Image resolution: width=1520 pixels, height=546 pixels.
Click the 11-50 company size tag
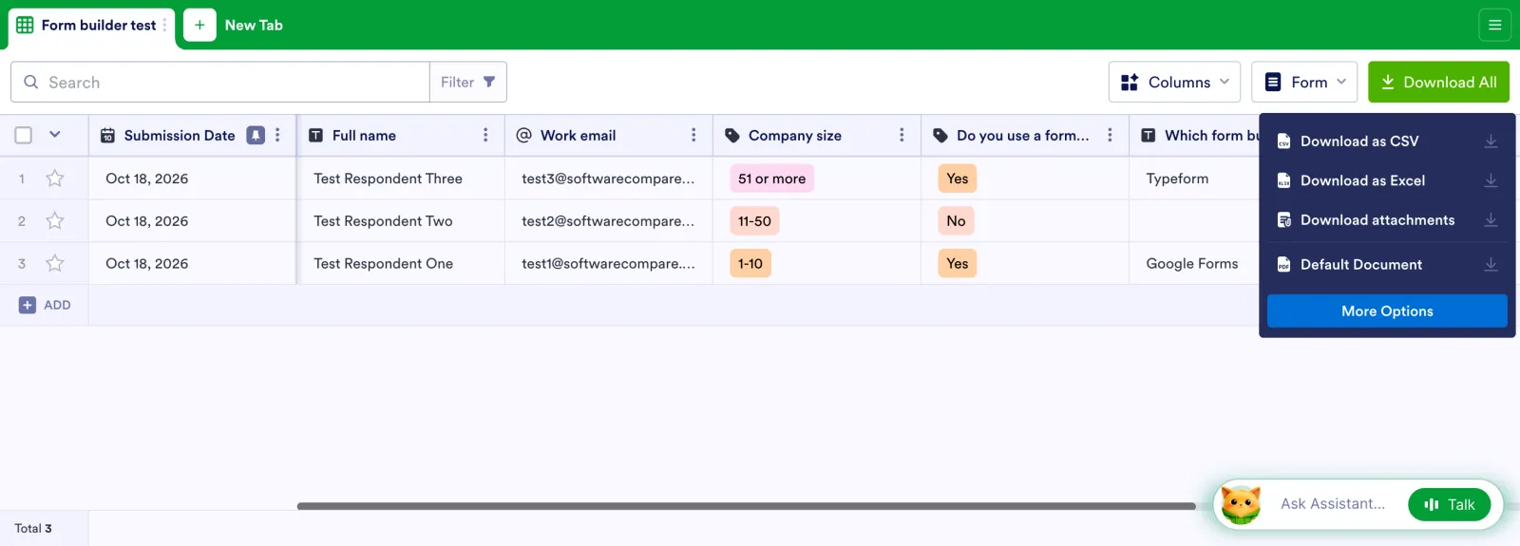point(754,221)
